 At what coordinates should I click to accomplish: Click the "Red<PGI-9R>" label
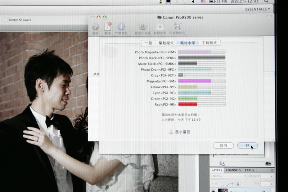click(165, 104)
